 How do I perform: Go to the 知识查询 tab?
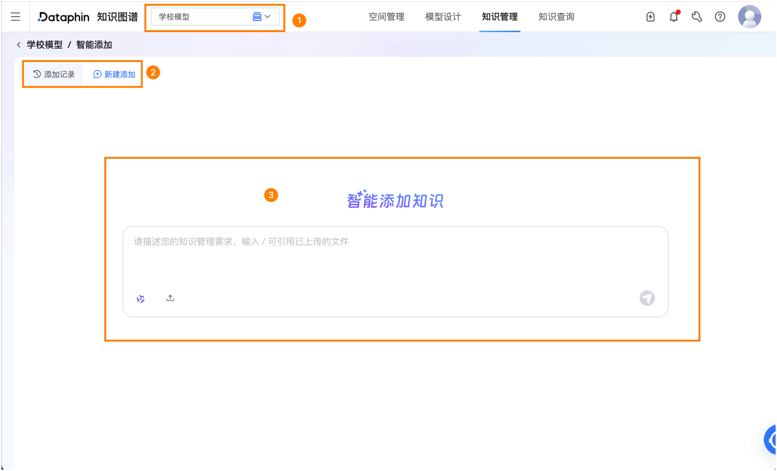[x=557, y=17]
